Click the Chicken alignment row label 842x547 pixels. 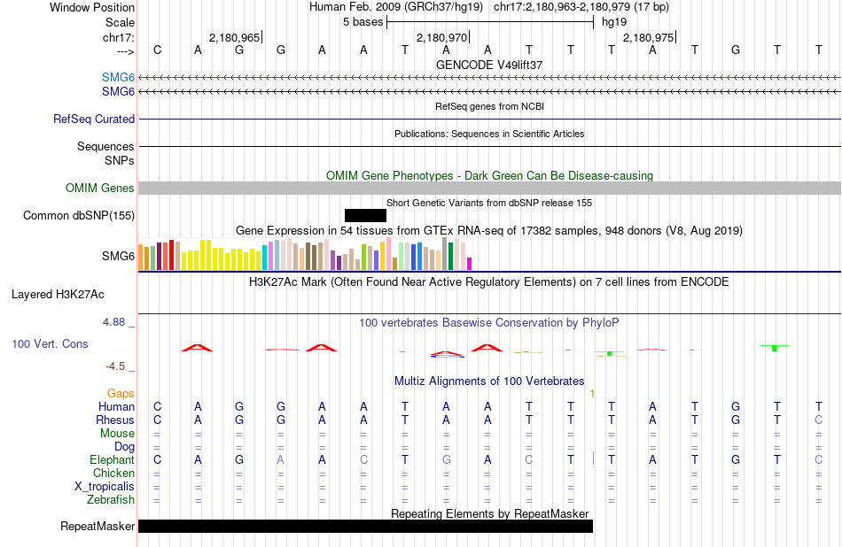(113, 473)
